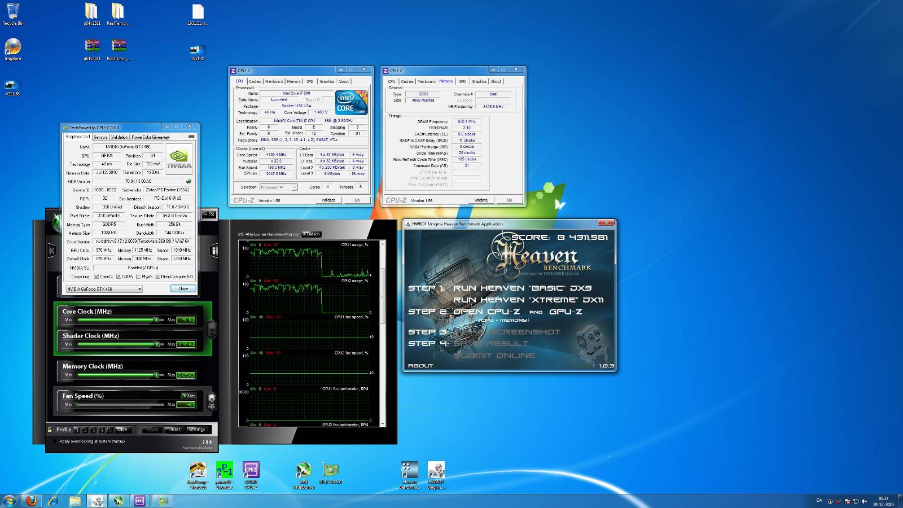Open the Validation tab in GPU-Z
The image size is (903, 508).
[x=120, y=137]
